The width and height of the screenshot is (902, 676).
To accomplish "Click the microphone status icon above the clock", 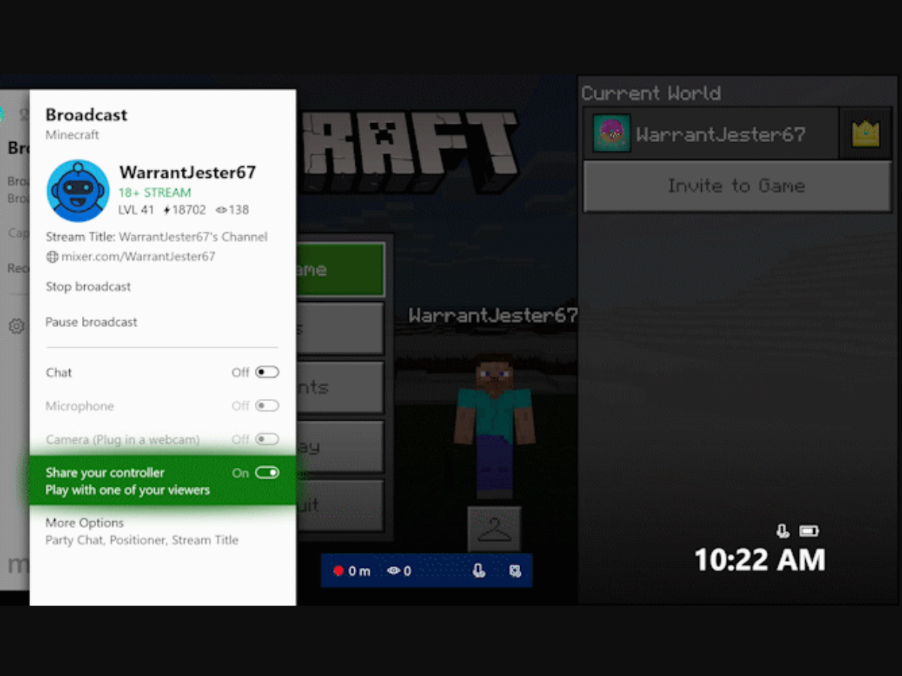I will click(782, 531).
